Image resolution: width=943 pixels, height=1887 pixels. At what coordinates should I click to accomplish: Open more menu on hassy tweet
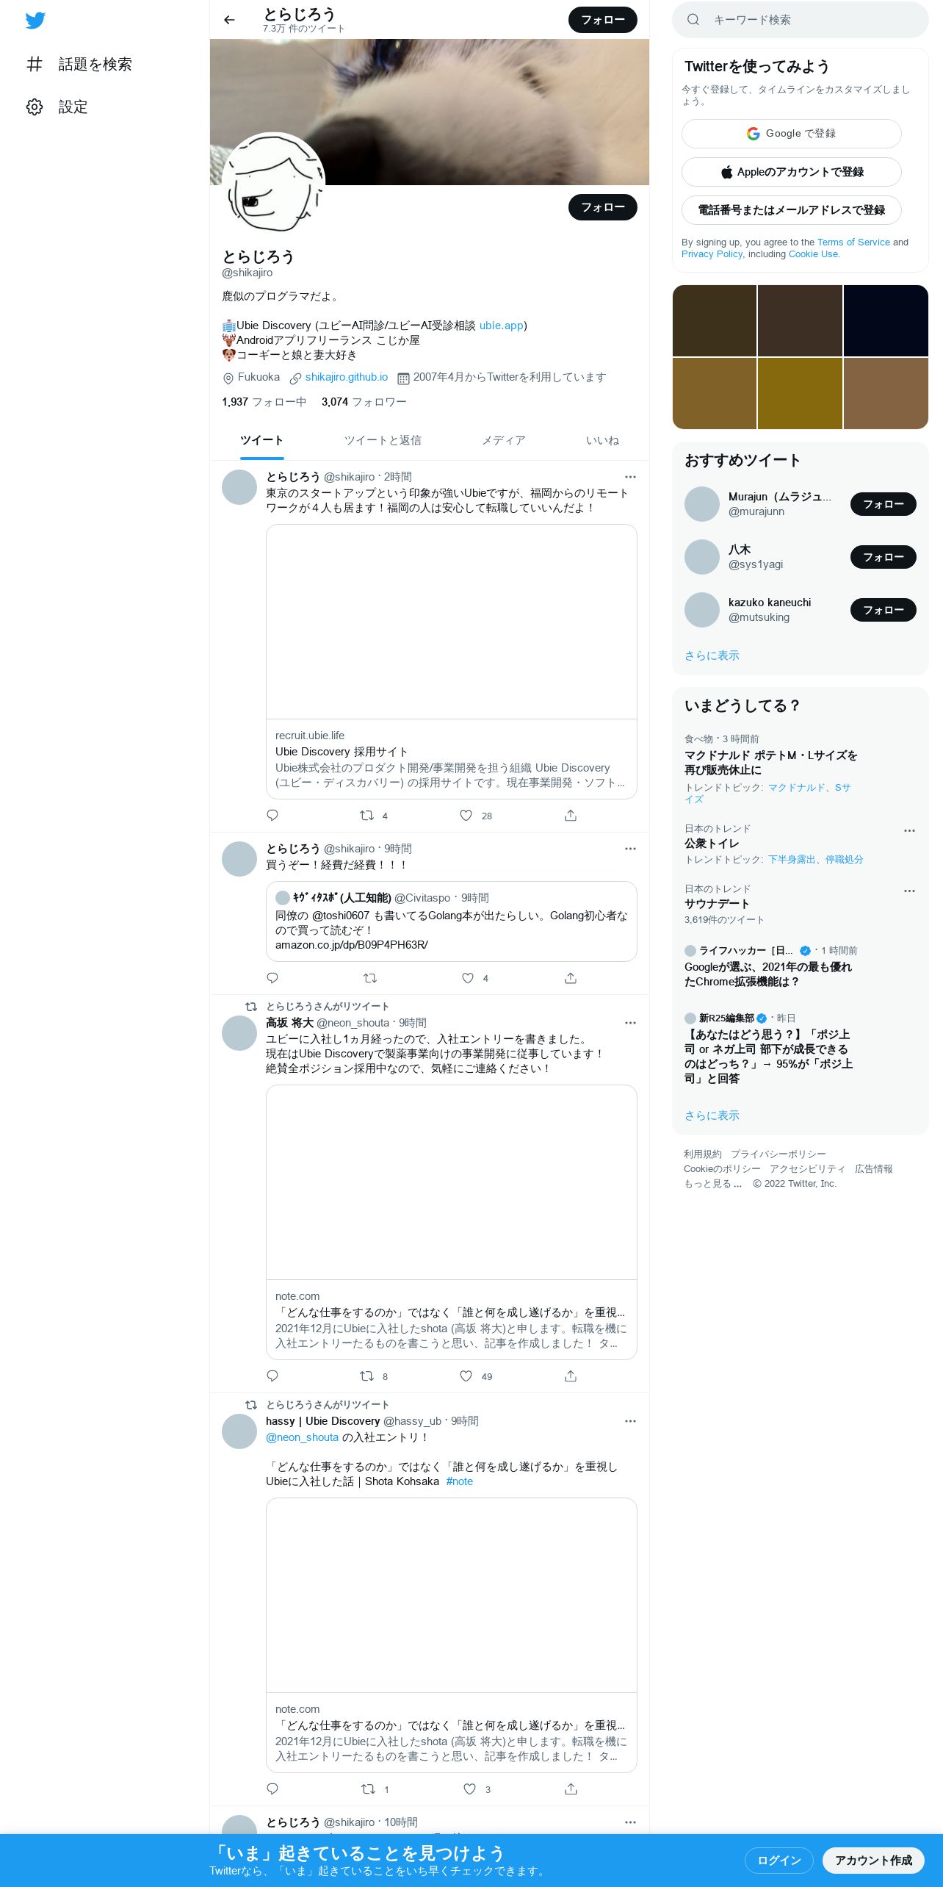point(630,1421)
